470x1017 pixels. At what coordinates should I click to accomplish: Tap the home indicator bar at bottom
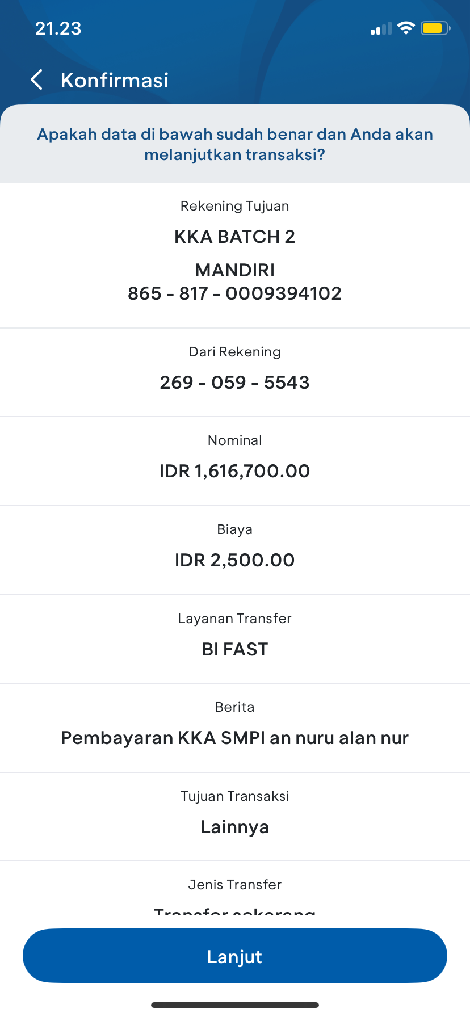235,1005
